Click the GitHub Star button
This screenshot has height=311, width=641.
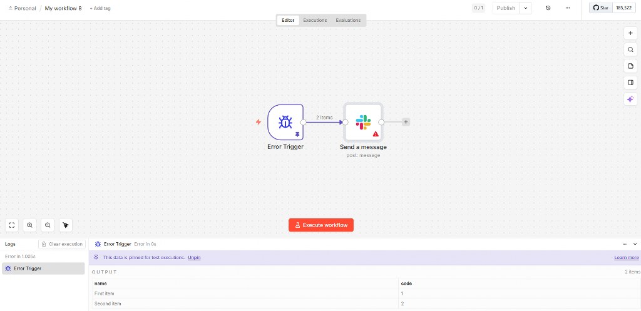coord(601,8)
